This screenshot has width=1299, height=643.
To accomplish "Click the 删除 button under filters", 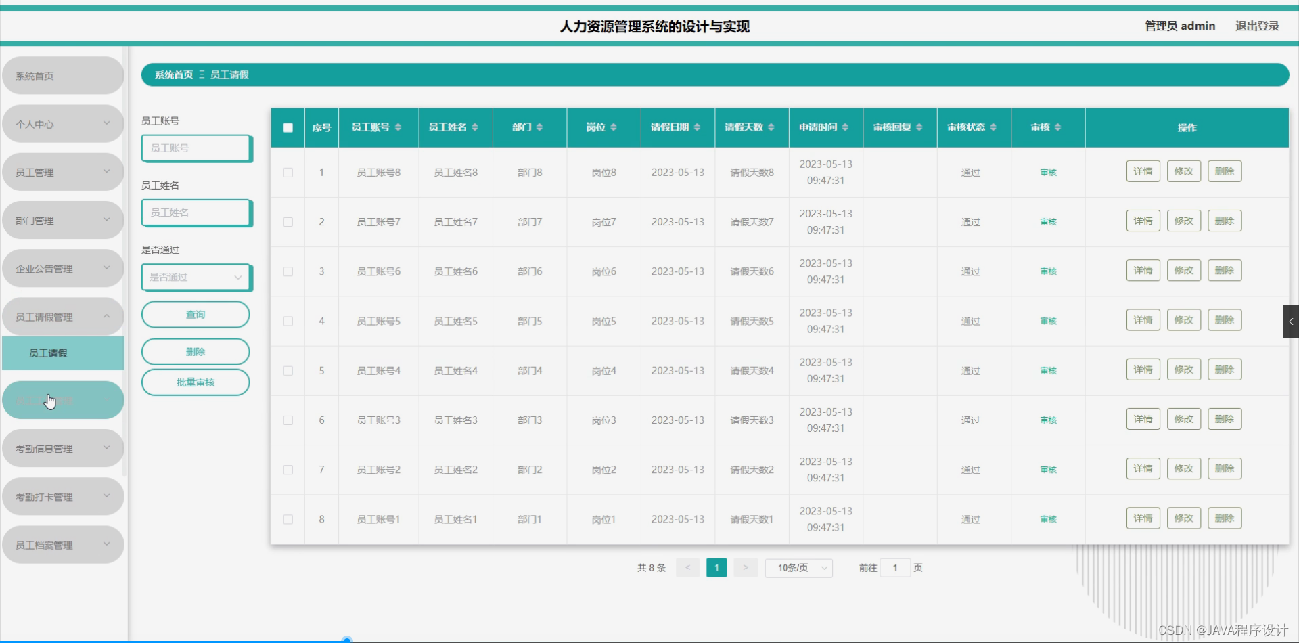I will [x=196, y=351].
